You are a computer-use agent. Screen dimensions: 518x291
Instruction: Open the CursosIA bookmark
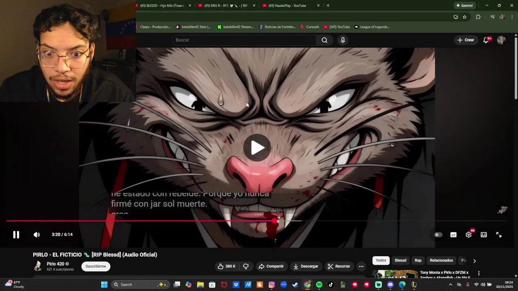(310, 27)
